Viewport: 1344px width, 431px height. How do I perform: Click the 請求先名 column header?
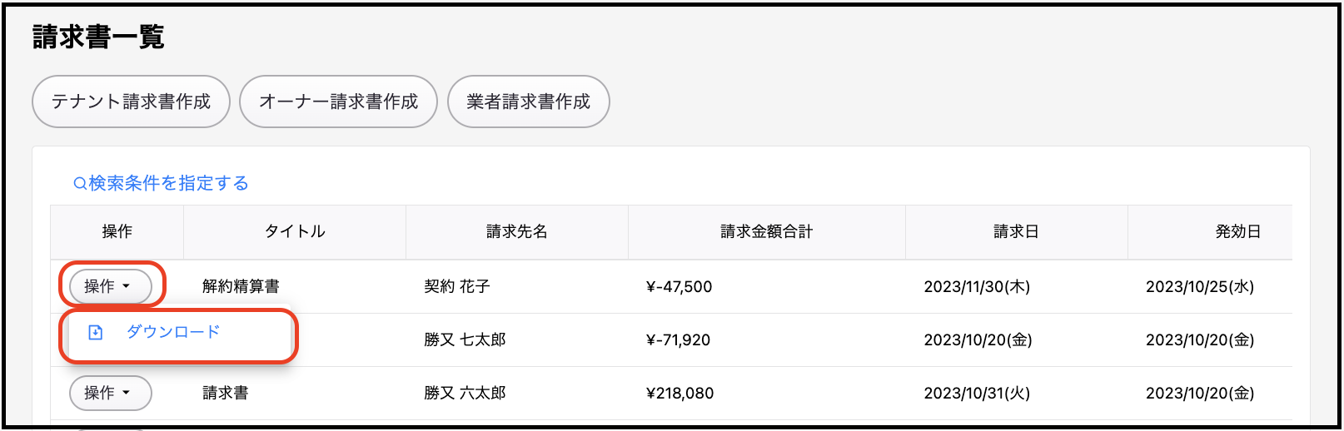pos(517,232)
